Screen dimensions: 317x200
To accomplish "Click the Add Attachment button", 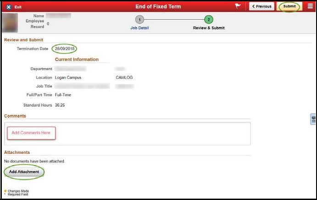I will [24, 172].
